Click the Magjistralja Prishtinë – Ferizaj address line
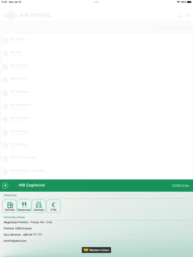This screenshot has width=193, height=257. (x=28, y=223)
